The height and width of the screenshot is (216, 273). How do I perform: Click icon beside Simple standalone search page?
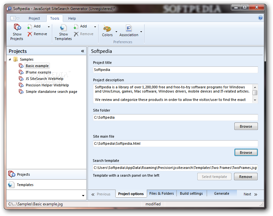coord(21,92)
